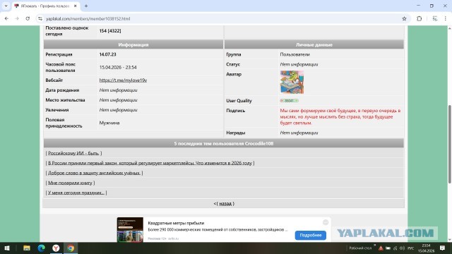Open topic 'Мне подарили книгу'
This screenshot has height=254, width=452.
pyautogui.click(x=70, y=183)
